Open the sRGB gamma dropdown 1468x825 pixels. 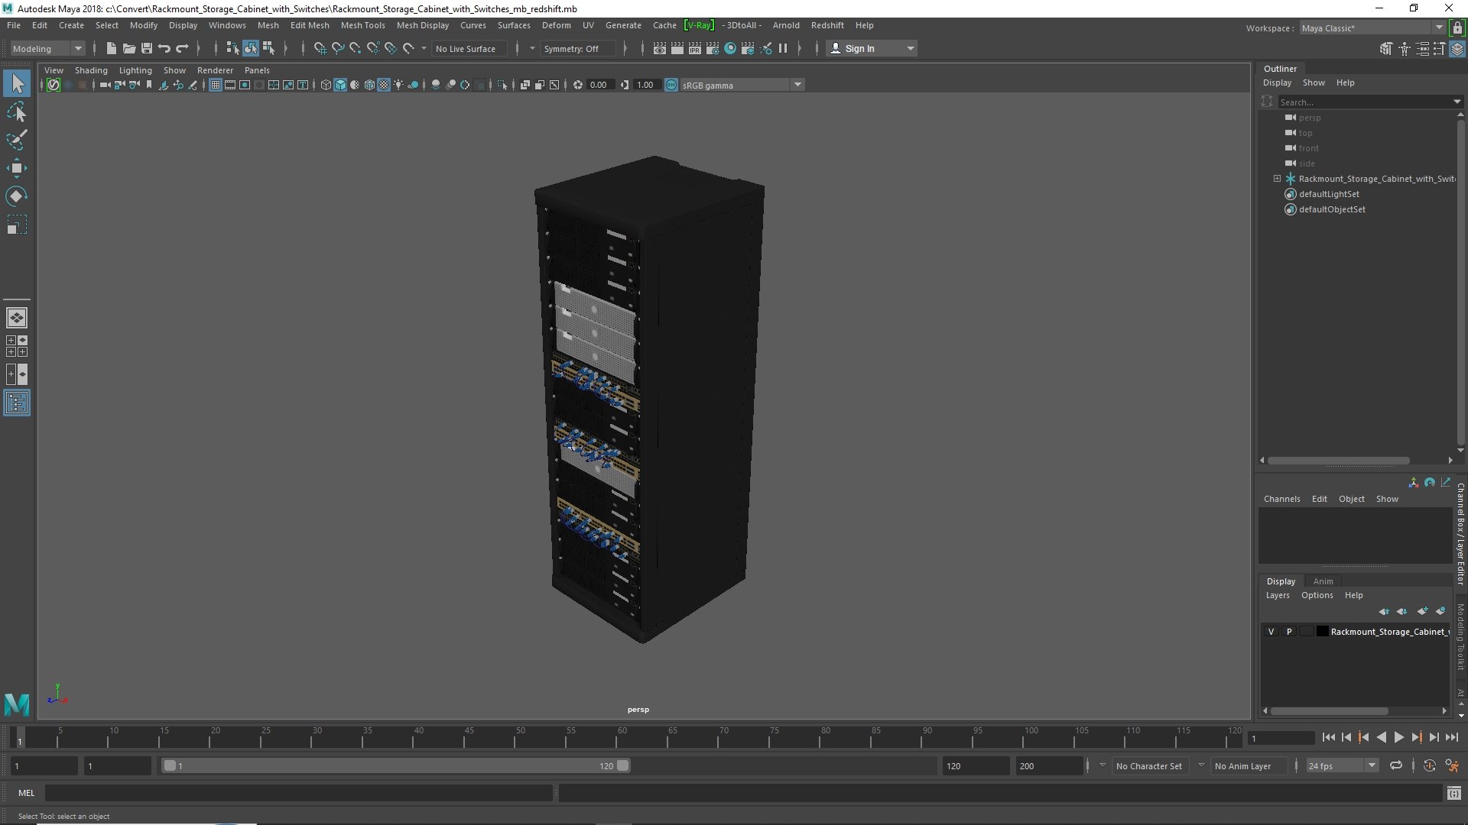[x=742, y=85]
